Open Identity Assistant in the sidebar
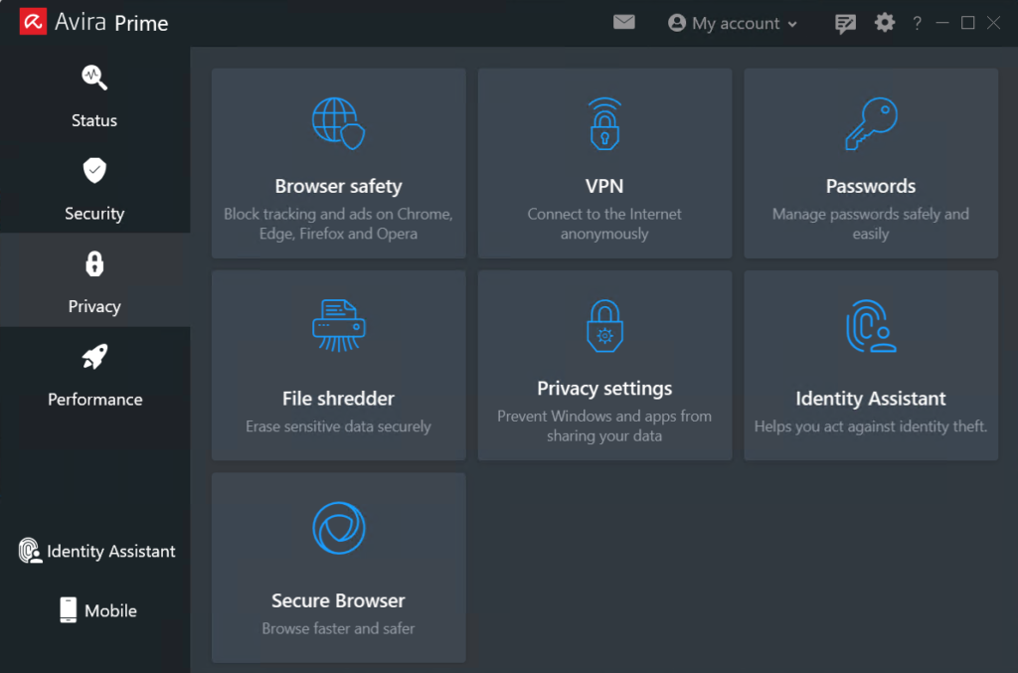1018x673 pixels. pyautogui.click(x=96, y=552)
